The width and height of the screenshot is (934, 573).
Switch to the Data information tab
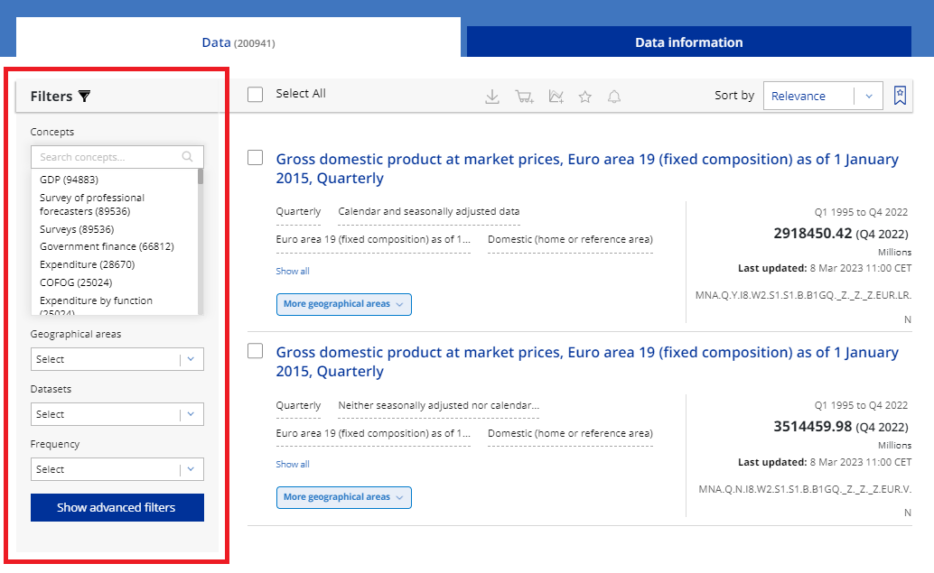tap(688, 42)
